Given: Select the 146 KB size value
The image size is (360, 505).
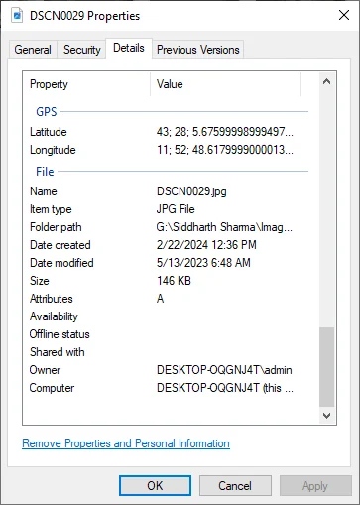Looking at the screenshot, I should tap(174, 281).
